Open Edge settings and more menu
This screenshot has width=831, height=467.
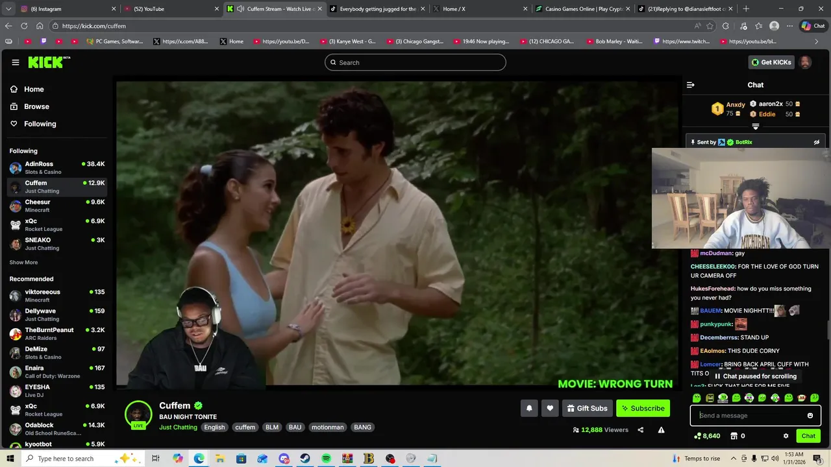789,26
